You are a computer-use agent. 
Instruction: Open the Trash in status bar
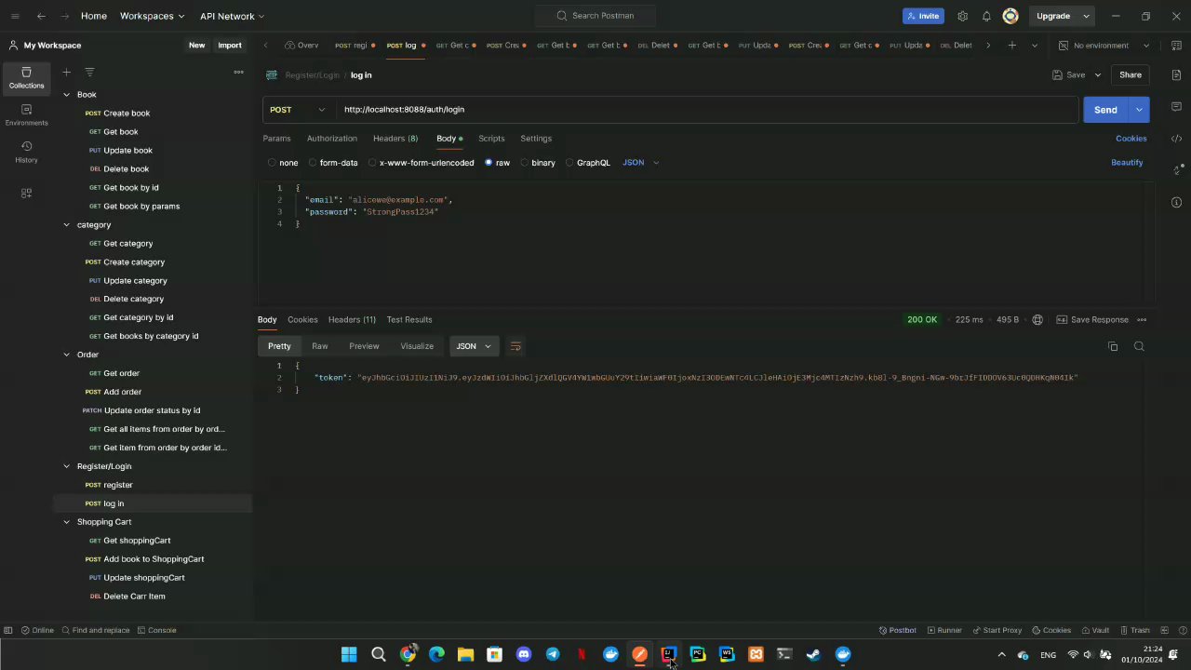(x=1134, y=630)
